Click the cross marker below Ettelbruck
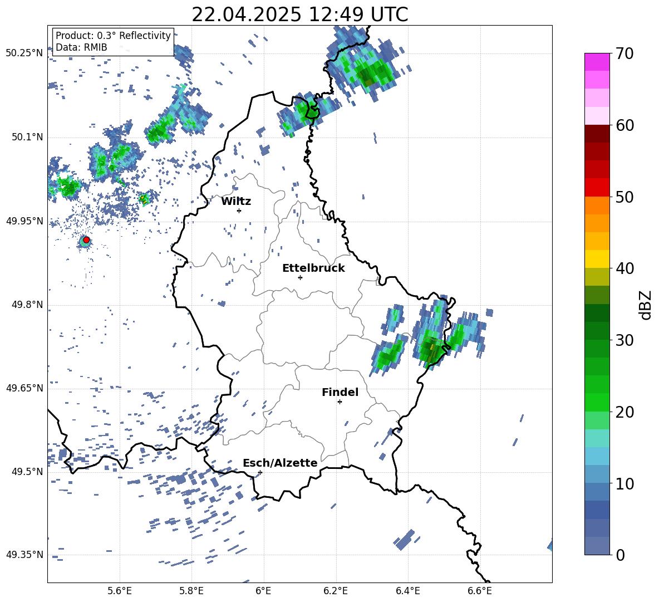Viewport: 659px width, 602px height. pos(300,277)
